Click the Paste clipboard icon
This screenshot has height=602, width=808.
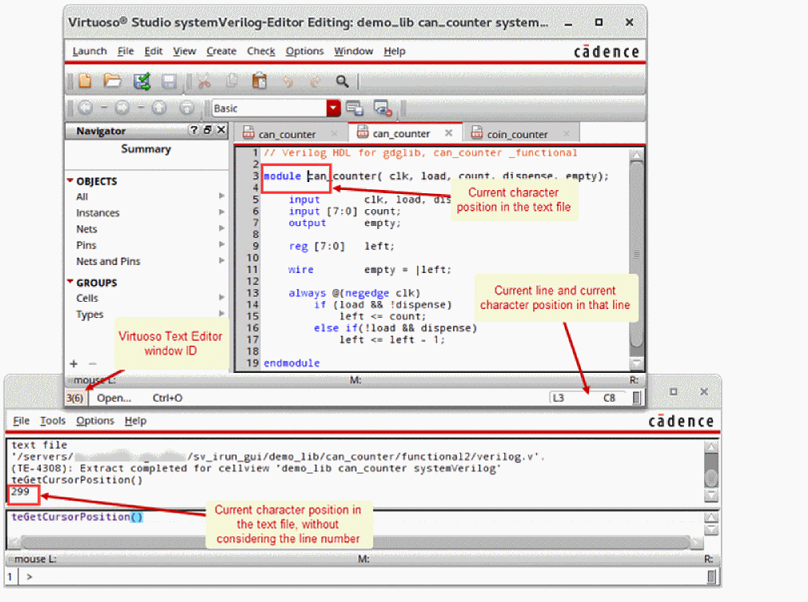tap(259, 81)
